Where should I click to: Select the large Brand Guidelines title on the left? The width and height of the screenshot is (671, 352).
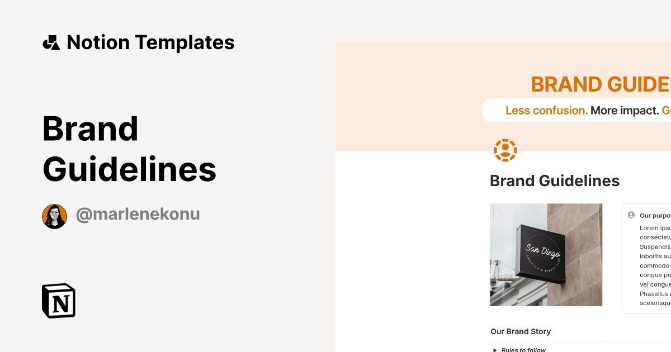(129, 149)
